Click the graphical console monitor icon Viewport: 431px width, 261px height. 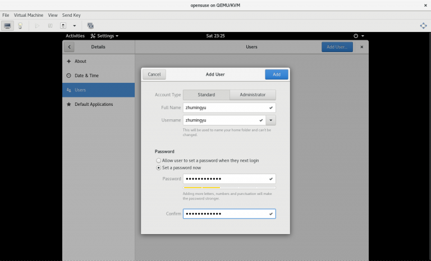(8, 26)
